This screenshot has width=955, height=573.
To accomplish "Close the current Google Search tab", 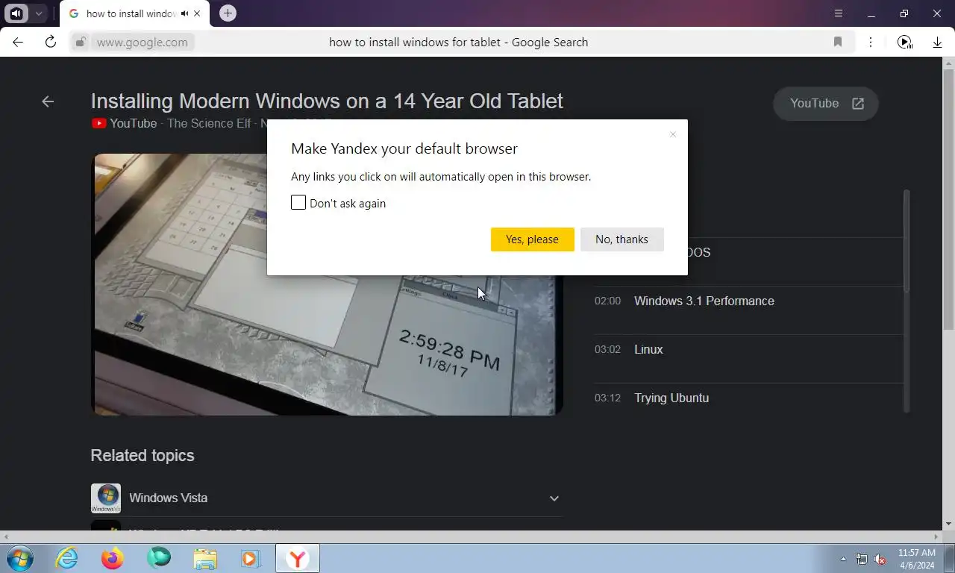I will click(x=197, y=13).
